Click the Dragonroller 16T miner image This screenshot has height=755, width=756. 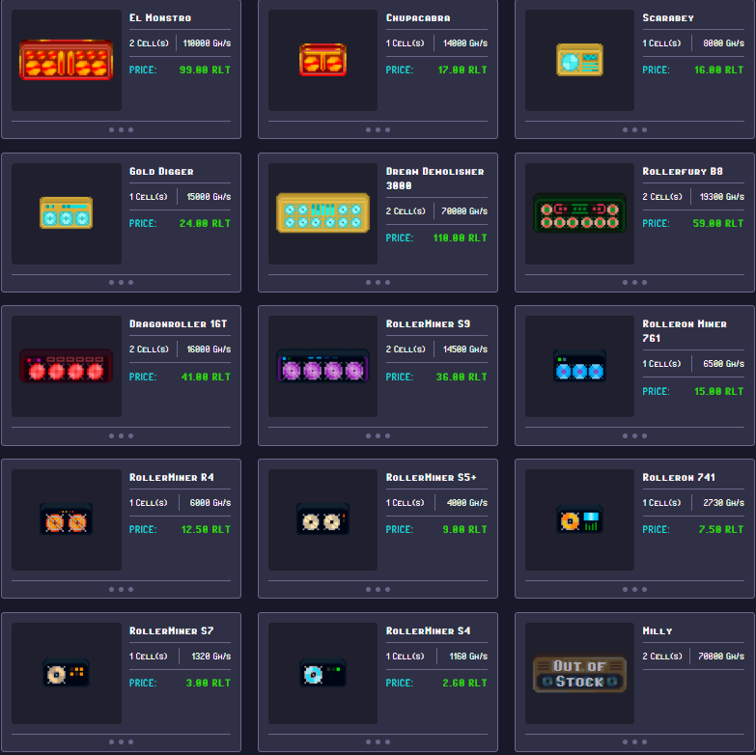[x=66, y=366]
